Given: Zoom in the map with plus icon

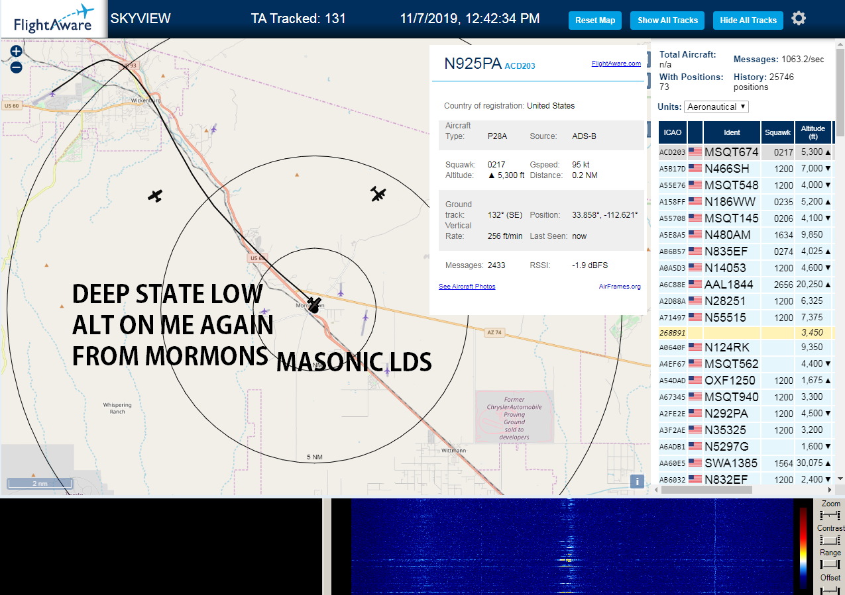Looking at the screenshot, I should click(17, 51).
